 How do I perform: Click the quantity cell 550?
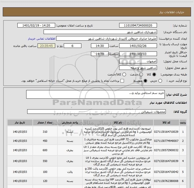pyautogui.click(x=45, y=161)
